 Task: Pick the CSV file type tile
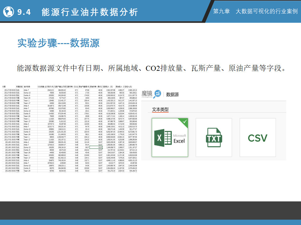click(x=257, y=138)
